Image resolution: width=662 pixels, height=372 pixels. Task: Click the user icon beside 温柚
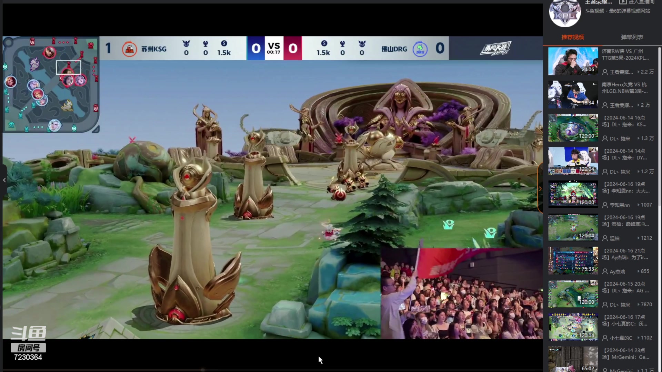[x=605, y=238]
